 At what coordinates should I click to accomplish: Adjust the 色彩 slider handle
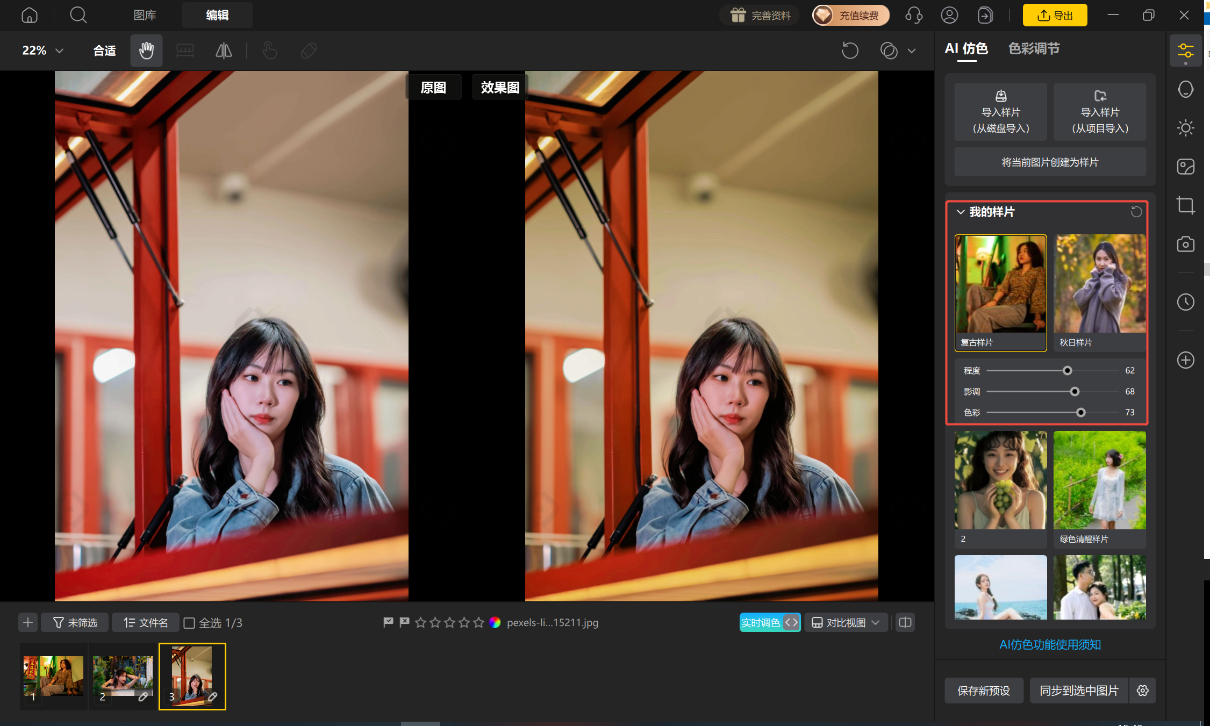1081,413
